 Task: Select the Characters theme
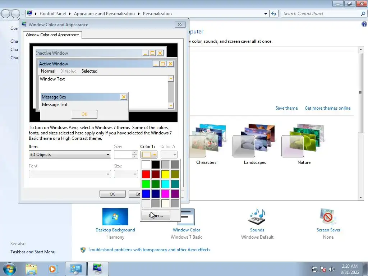click(206, 144)
